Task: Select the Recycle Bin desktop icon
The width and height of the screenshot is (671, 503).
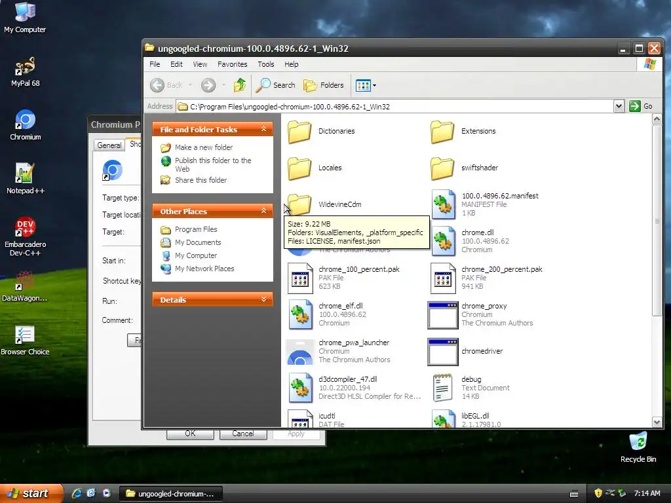Action: click(638, 447)
